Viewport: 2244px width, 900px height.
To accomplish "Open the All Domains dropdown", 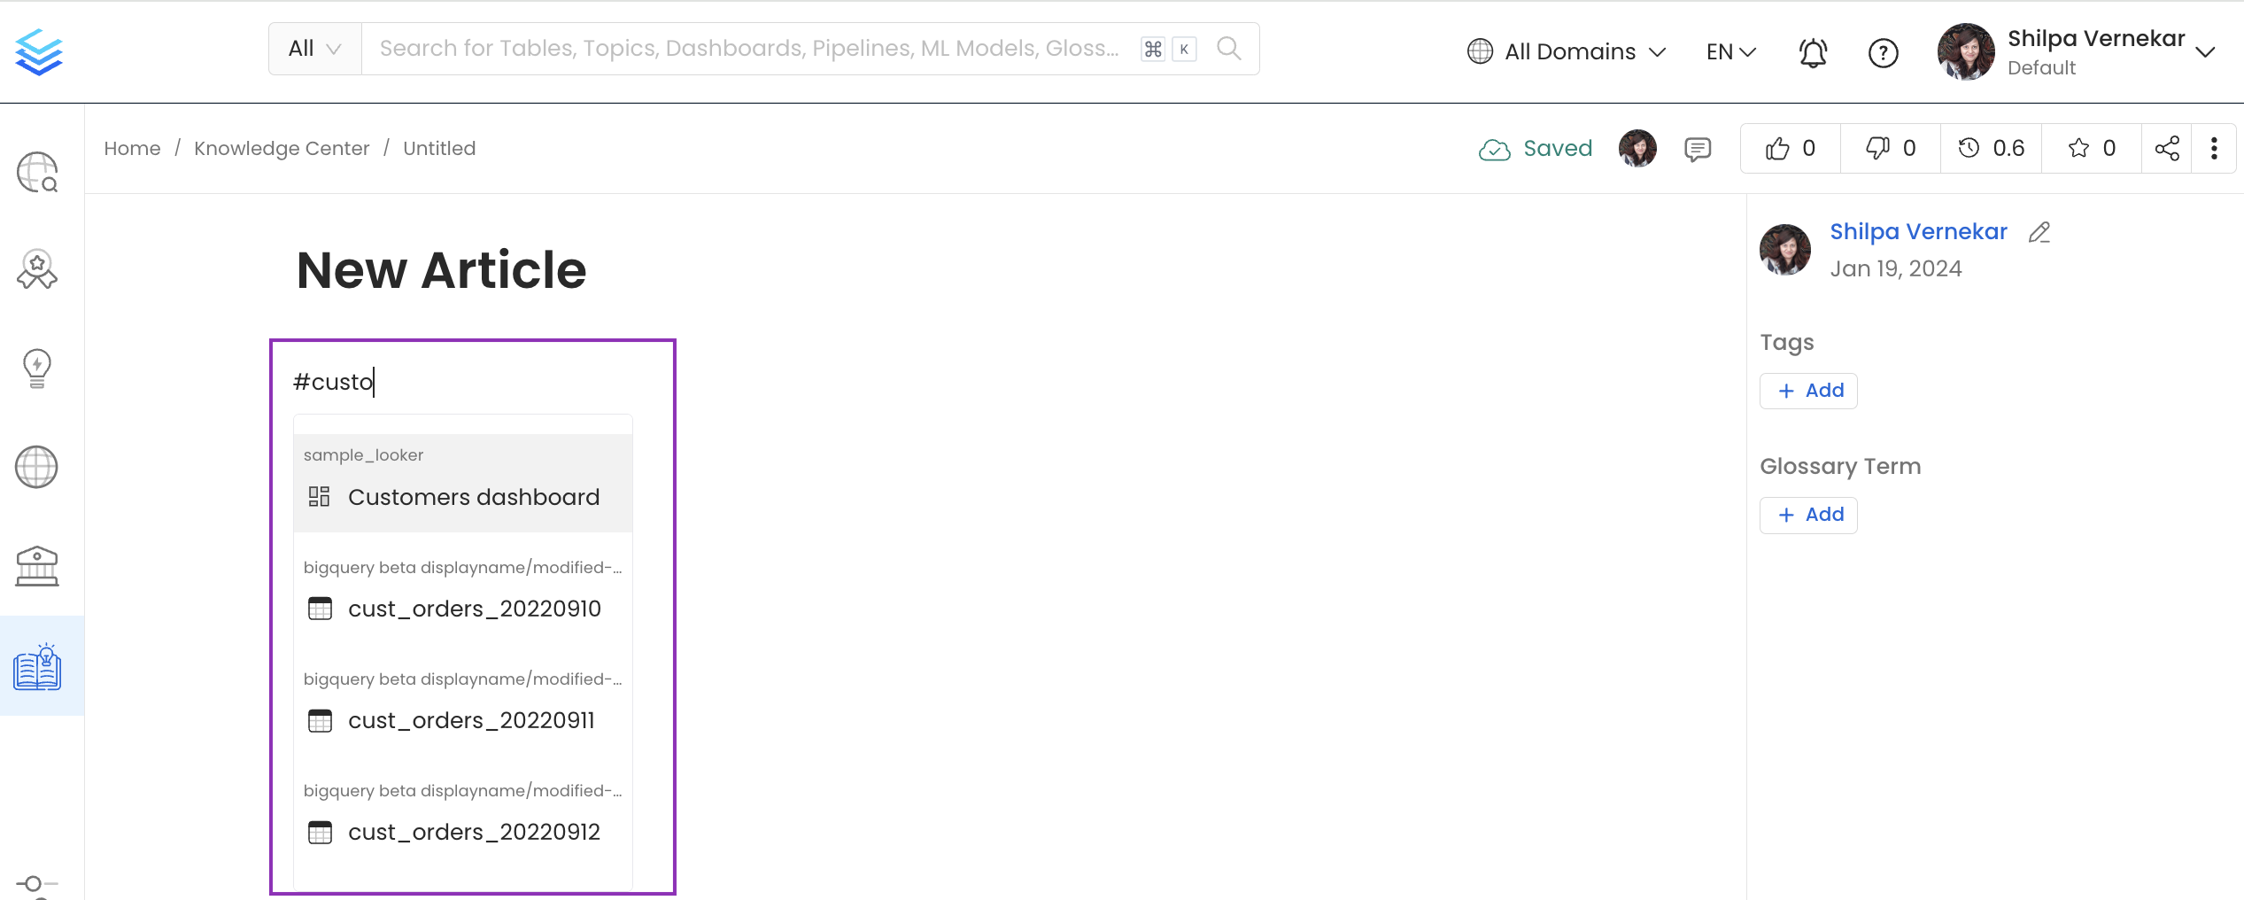I will (1567, 51).
